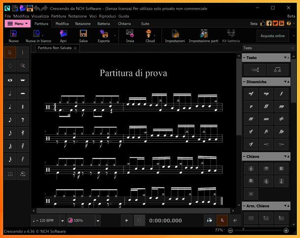Click the thumbs-up like icon

(263, 24)
